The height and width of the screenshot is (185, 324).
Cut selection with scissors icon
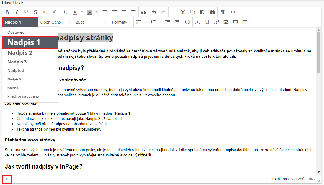pyautogui.click(x=183, y=12)
